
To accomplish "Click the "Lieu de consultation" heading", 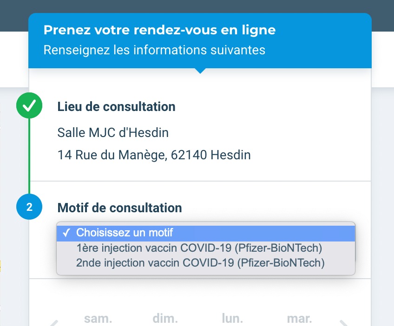I will click(116, 106).
